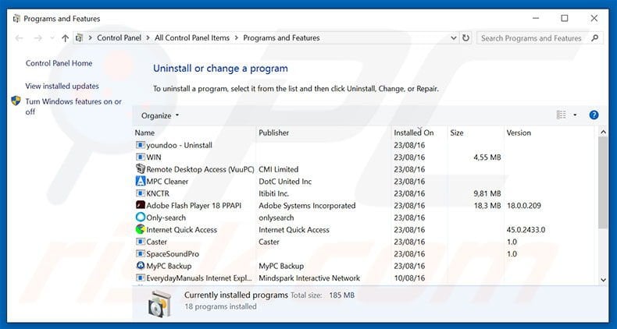The height and width of the screenshot is (329, 617).
Task: Expand the address bar history dropdown
Action: [x=454, y=38]
